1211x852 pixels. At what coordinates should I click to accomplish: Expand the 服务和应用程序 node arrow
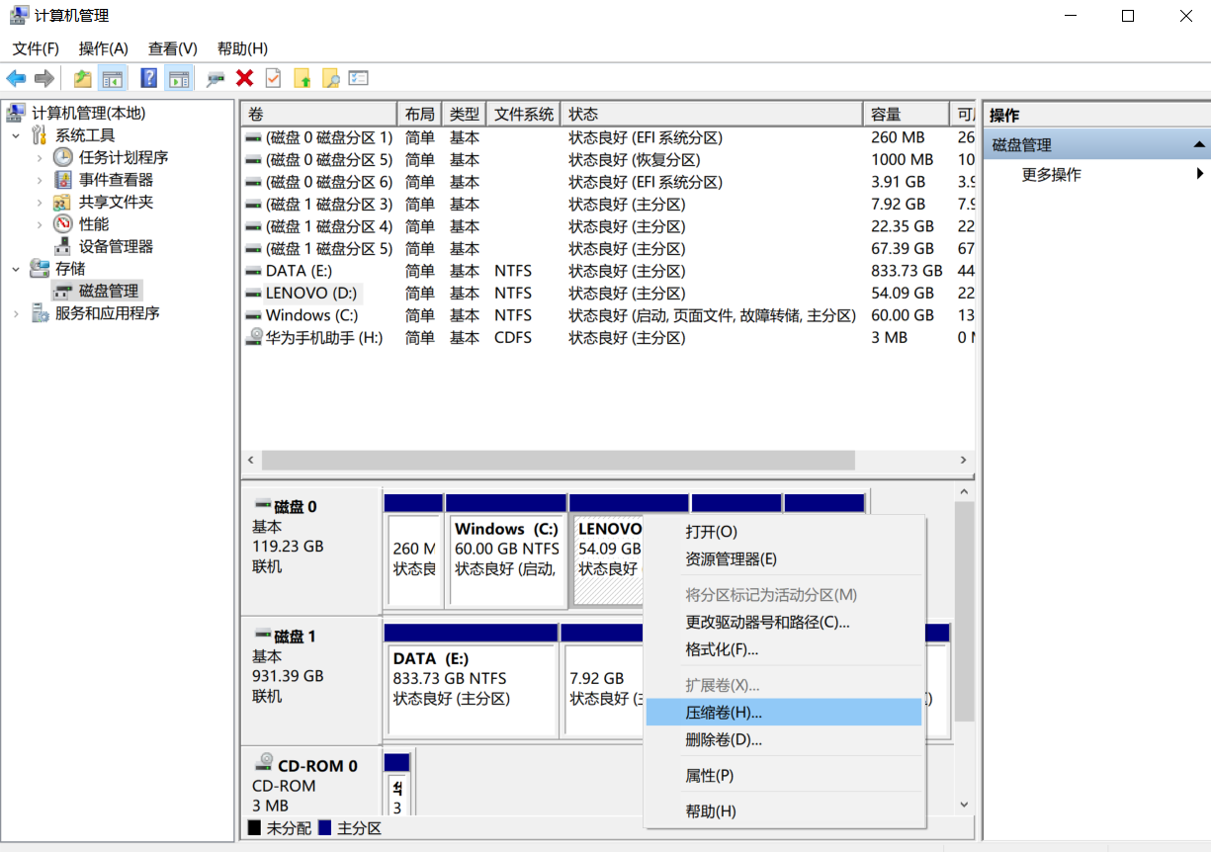17,313
